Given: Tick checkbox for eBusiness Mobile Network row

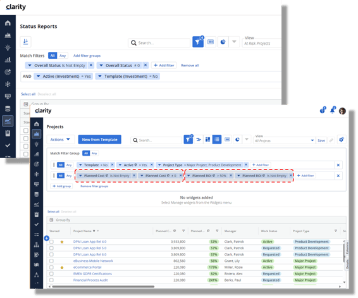Looking at the screenshot, I should coord(51,261).
